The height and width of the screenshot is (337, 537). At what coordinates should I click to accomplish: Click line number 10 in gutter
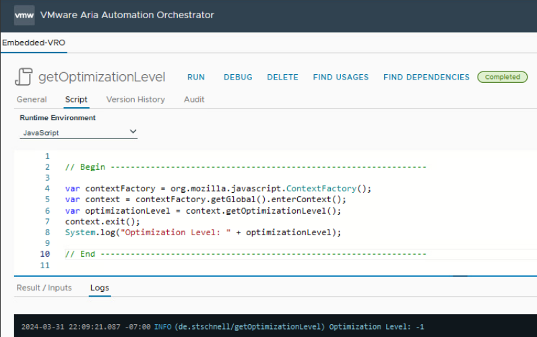pyautogui.click(x=45, y=254)
